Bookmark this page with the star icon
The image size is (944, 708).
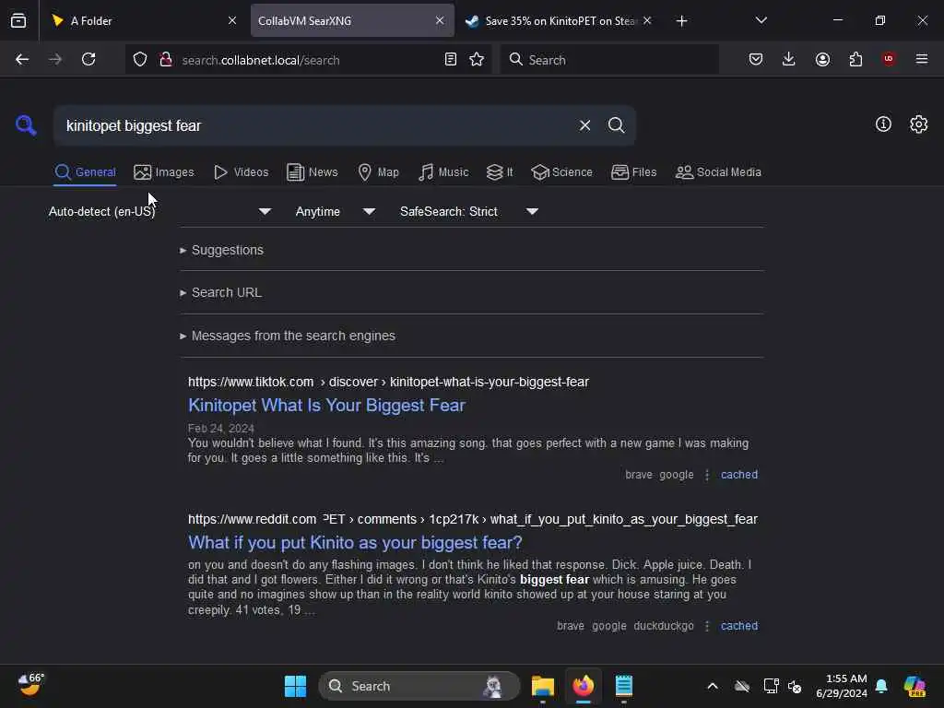tap(477, 60)
